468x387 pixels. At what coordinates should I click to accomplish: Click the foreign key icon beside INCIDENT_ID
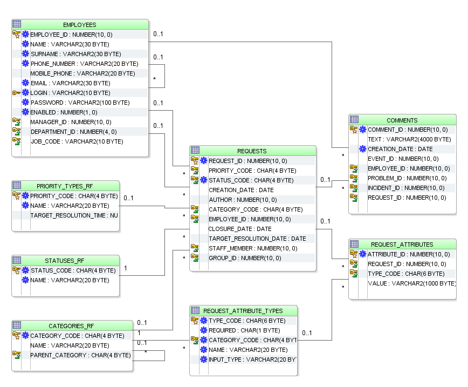(354, 188)
